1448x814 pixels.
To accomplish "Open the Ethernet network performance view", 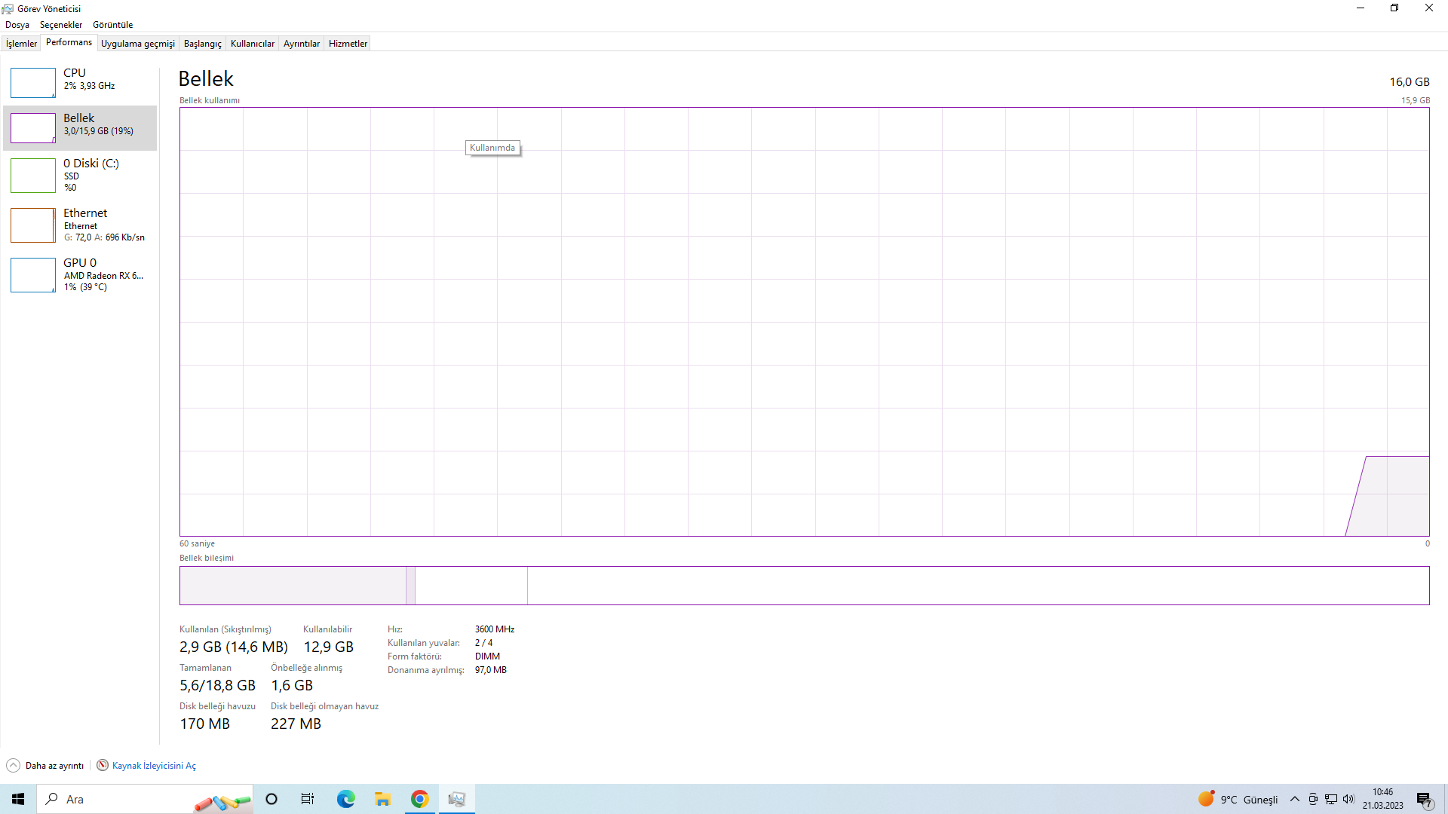I will click(x=80, y=225).
